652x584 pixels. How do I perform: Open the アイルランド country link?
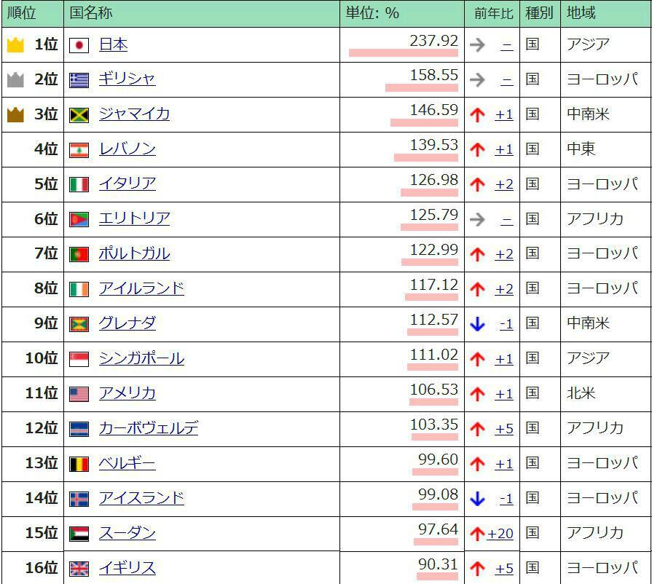coord(141,289)
